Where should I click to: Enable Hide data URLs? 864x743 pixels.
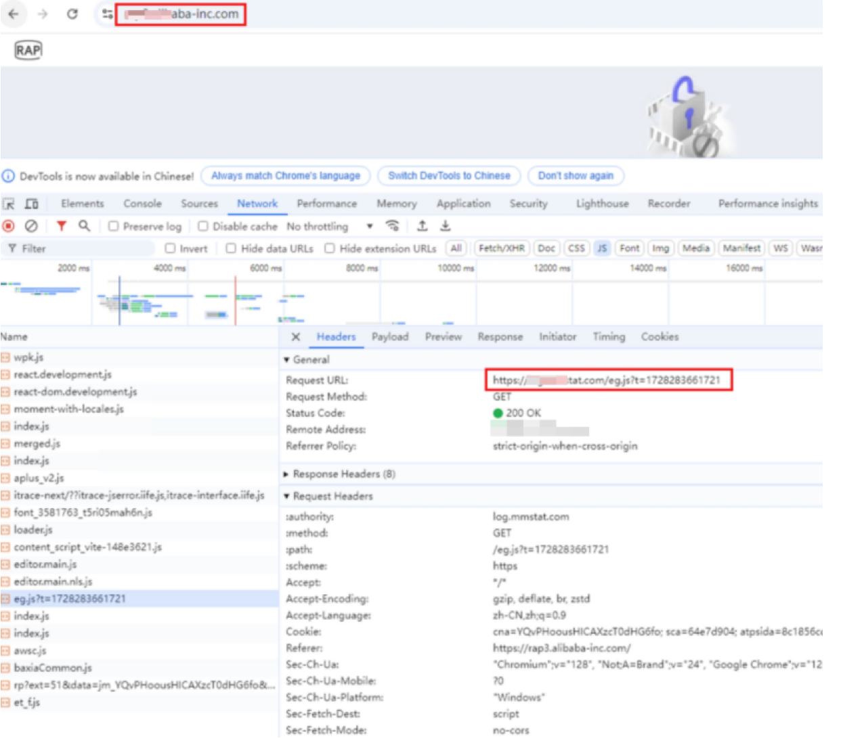(x=232, y=248)
